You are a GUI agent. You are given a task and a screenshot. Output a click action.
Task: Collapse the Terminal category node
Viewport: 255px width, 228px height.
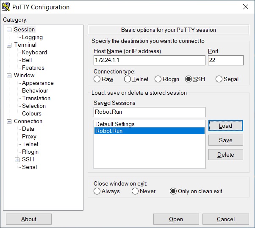tap(9, 45)
